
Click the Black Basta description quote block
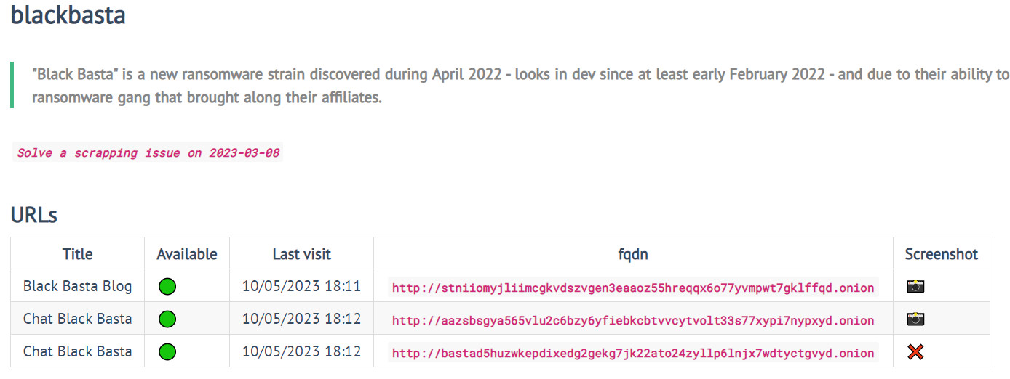(510, 86)
